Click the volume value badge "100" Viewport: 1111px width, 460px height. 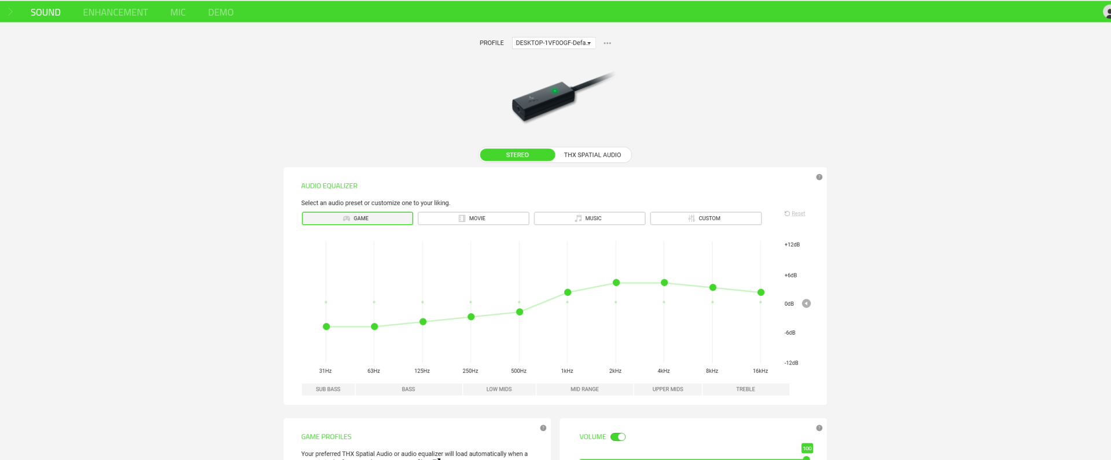point(807,448)
